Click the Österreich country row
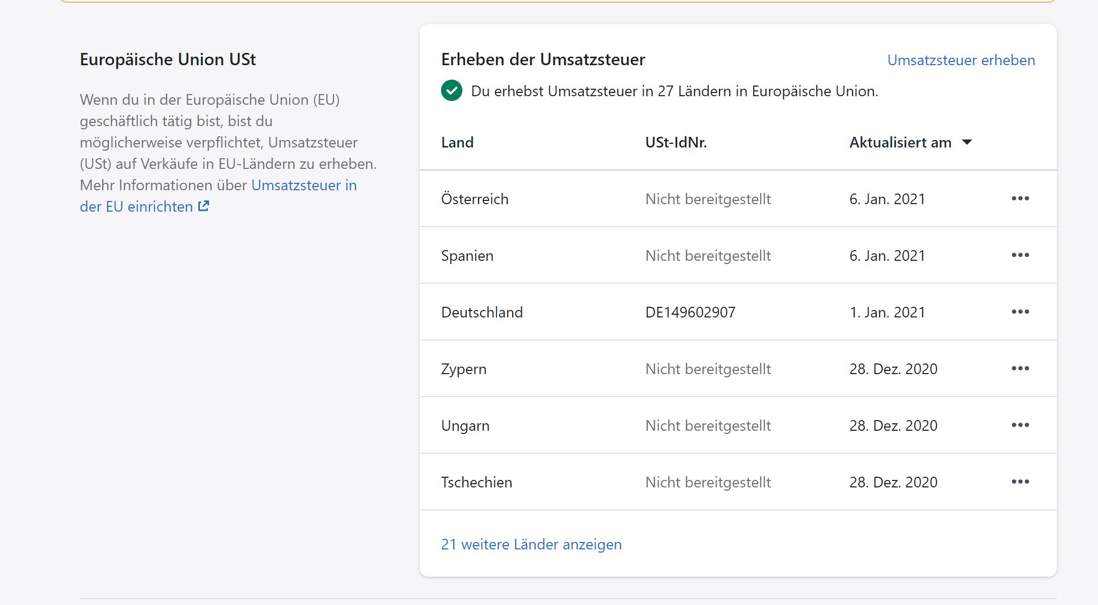The width and height of the screenshot is (1098, 605). pyautogui.click(x=475, y=199)
